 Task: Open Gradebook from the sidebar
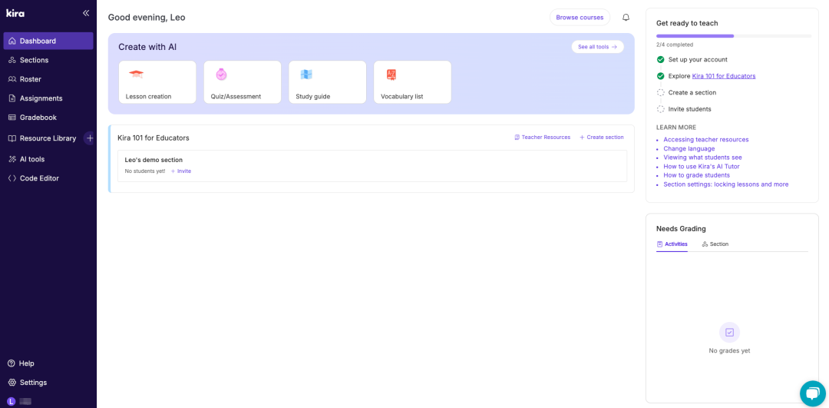click(x=38, y=118)
